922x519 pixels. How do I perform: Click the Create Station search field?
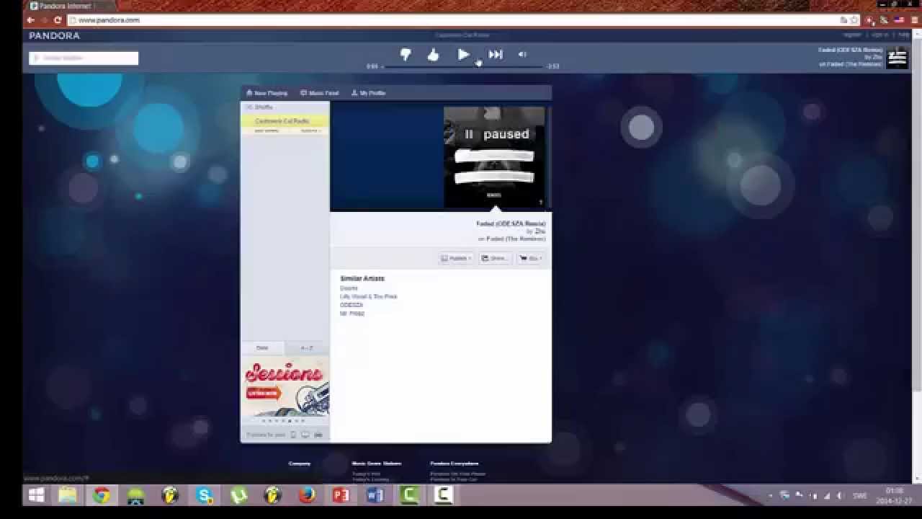pos(84,58)
